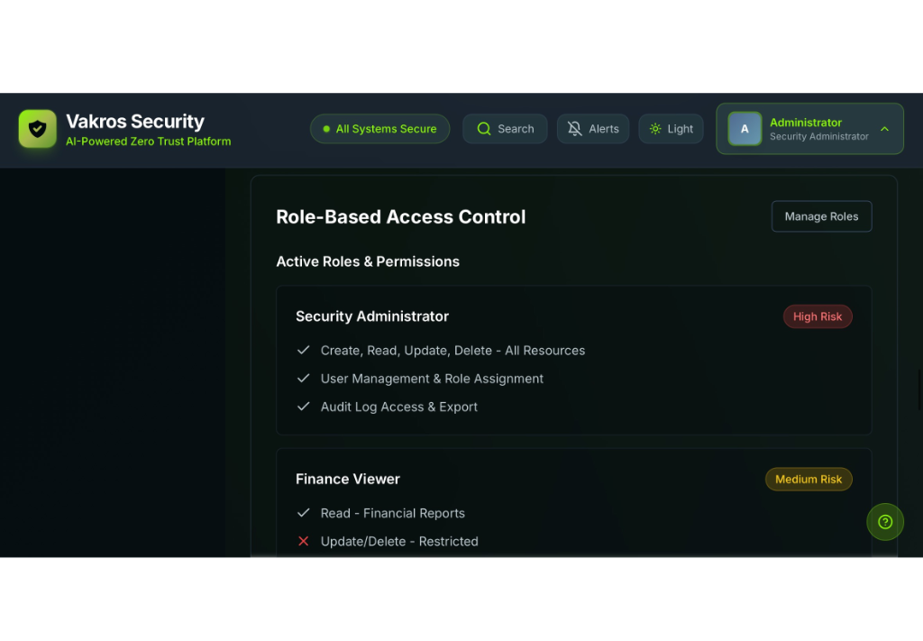Image resolution: width=923 pixels, height=641 pixels.
Task: Click the magnifier icon in the search pill
Action: pyautogui.click(x=483, y=128)
